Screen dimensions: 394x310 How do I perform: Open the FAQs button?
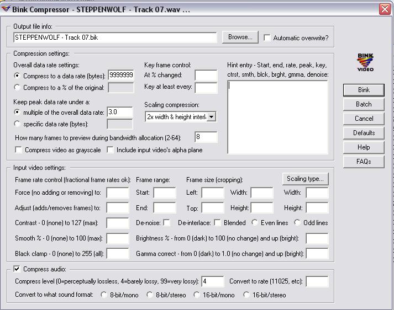point(364,161)
